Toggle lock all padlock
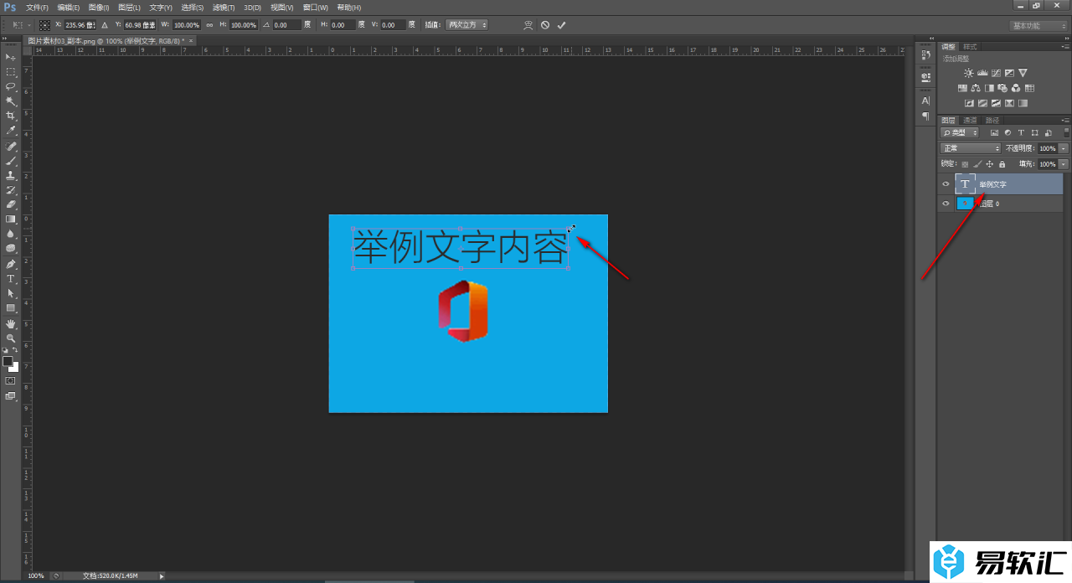The height and width of the screenshot is (583, 1072). coord(1002,164)
